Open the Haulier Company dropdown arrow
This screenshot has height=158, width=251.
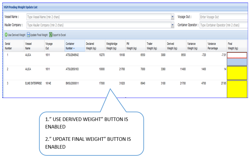tap(172, 25)
